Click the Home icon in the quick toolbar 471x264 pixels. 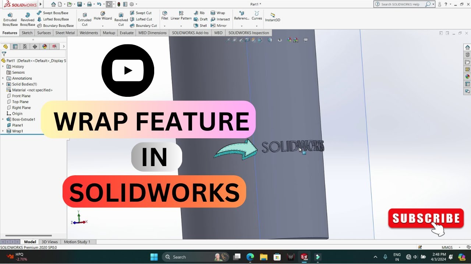click(54, 4)
